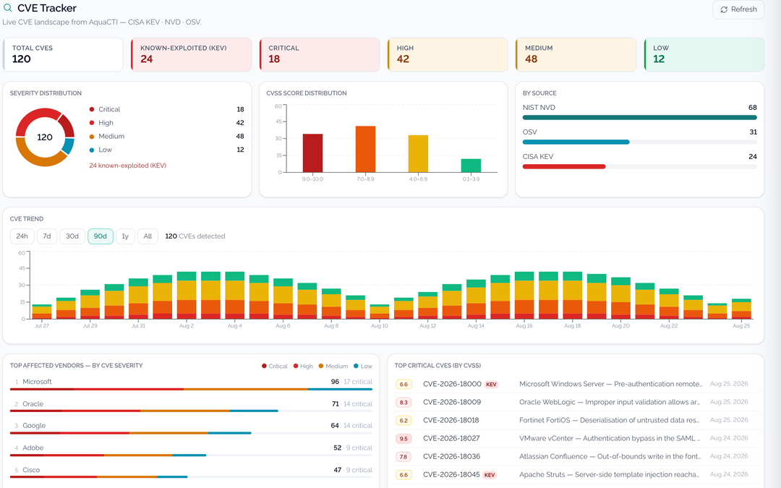Click the Medium dot in vendors legend
The height and width of the screenshot is (488, 781).
(321, 366)
